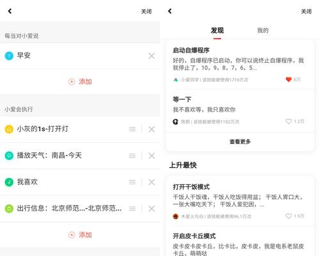Tap reorder handle of 播放天气 row
Viewport: 320px width, 256px height.
click(x=132, y=156)
